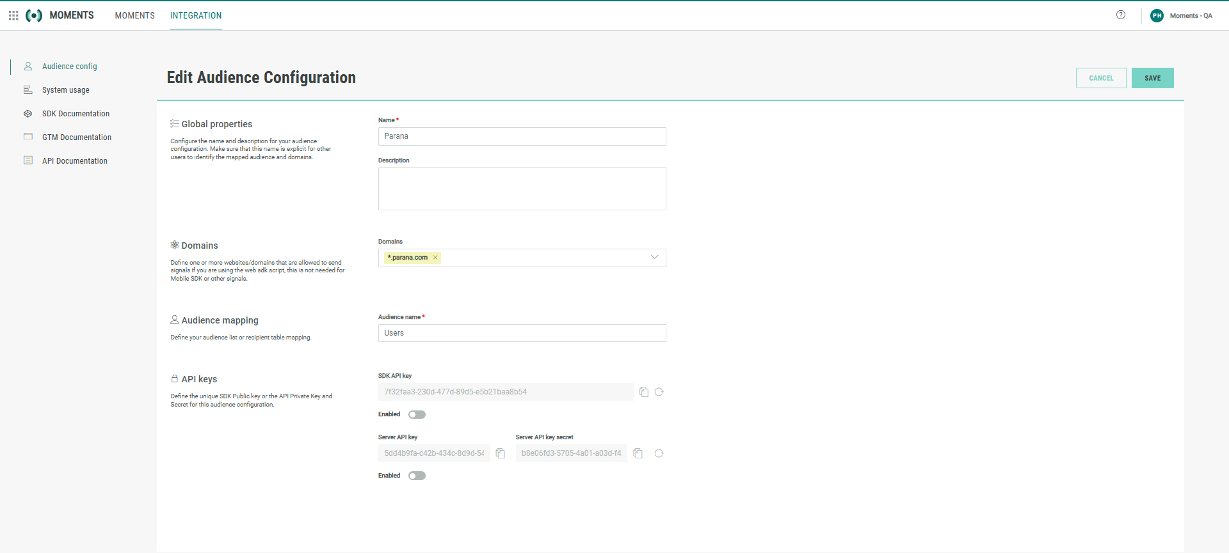Click the Save button
Viewport: 1229px width, 553px height.
point(1152,78)
